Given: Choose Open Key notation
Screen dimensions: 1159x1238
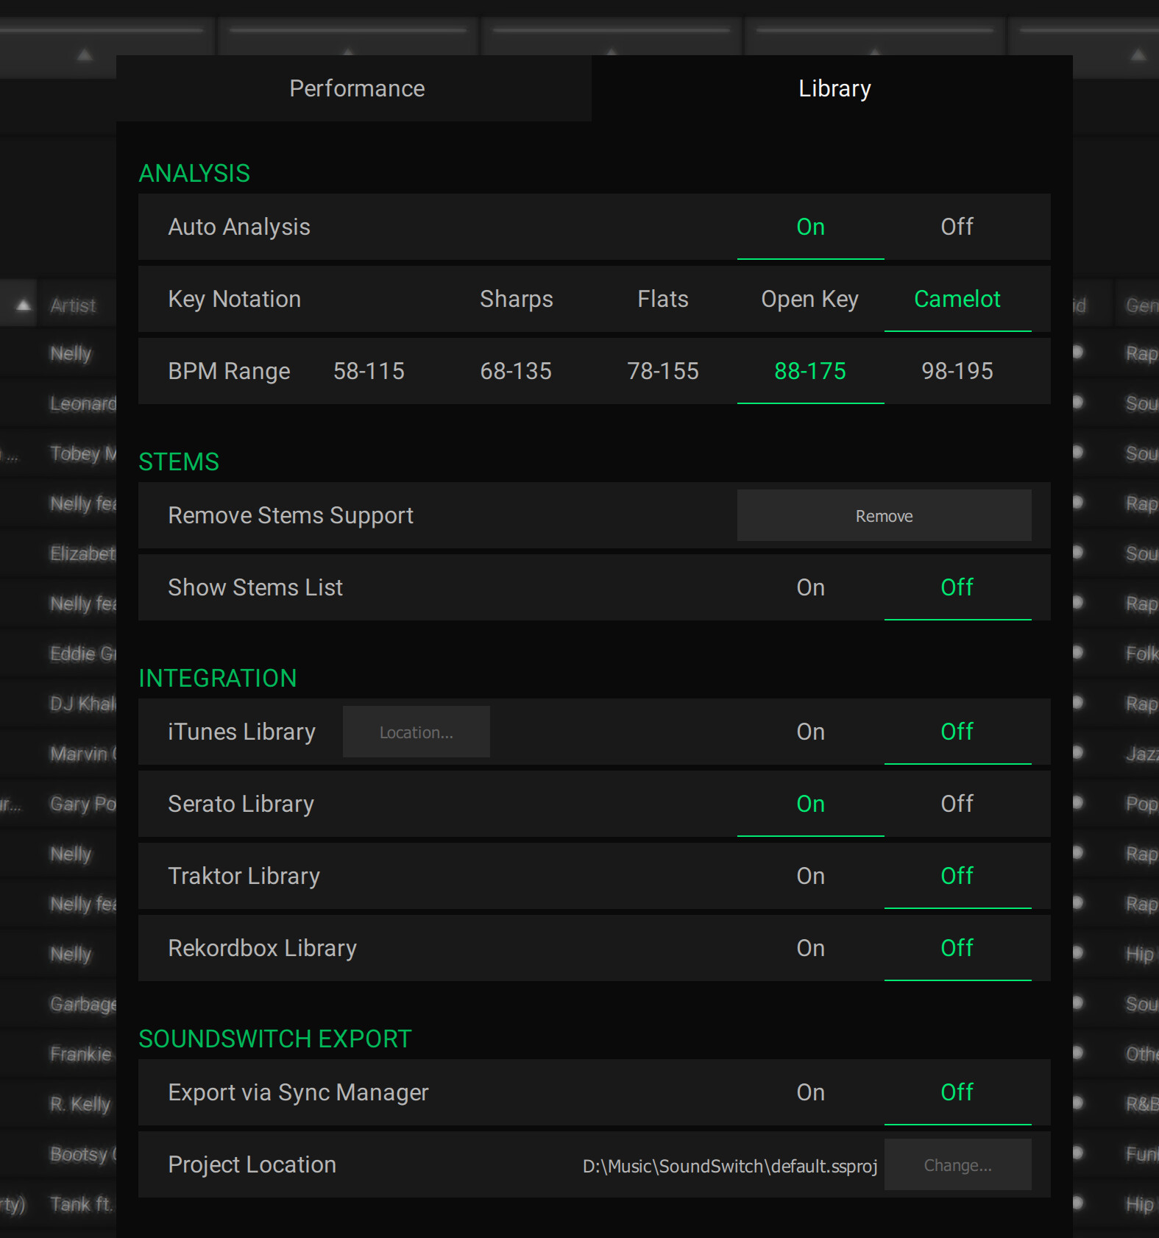Looking at the screenshot, I should pyautogui.click(x=809, y=299).
